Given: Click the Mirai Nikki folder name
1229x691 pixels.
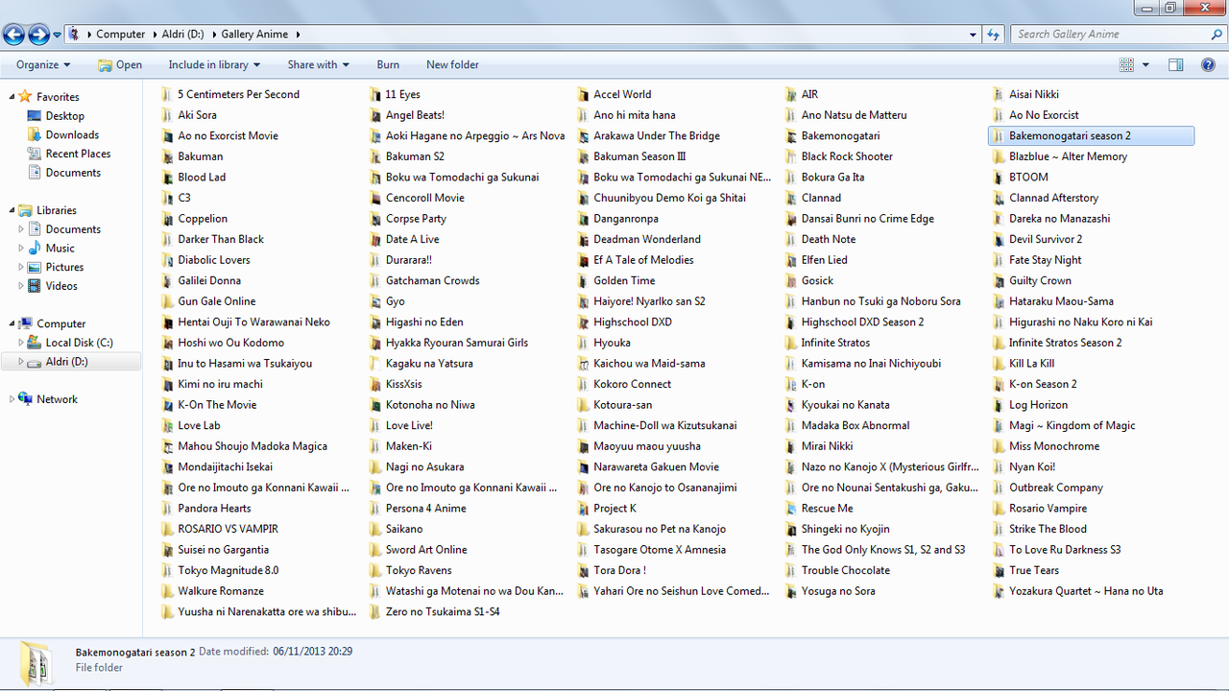Looking at the screenshot, I should point(827,446).
